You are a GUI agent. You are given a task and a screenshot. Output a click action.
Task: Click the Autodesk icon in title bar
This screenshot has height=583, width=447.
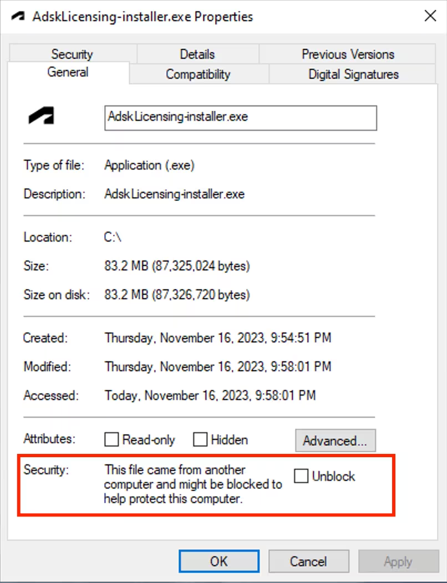tap(17, 16)
